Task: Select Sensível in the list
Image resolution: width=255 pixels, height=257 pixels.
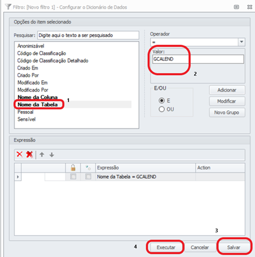Action: coord(26,119)
